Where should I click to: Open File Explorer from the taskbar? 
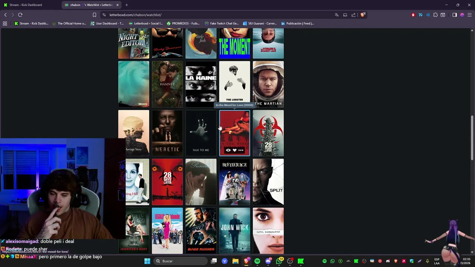pos(235,261)
